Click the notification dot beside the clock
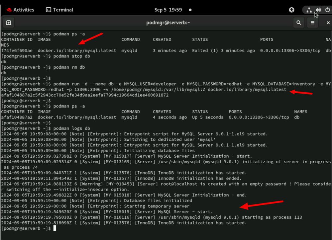The image size is (332, 240). click(x=190, y=10)
